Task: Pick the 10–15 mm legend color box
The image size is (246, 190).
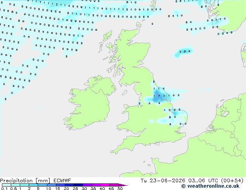Action: 52,185
